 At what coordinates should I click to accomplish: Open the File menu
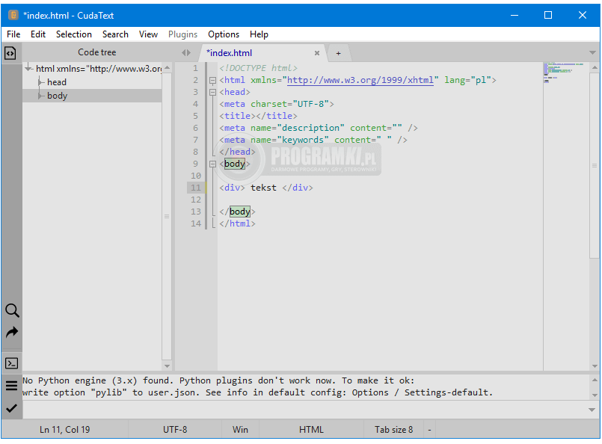[13, 34]
